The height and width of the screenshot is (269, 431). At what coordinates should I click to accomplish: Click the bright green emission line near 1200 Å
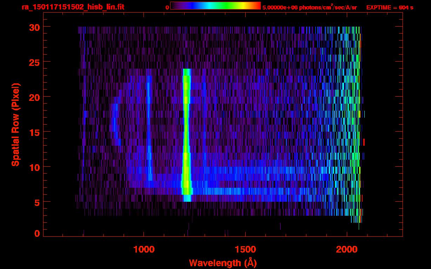pyautogui.click(x=186, y=123)
